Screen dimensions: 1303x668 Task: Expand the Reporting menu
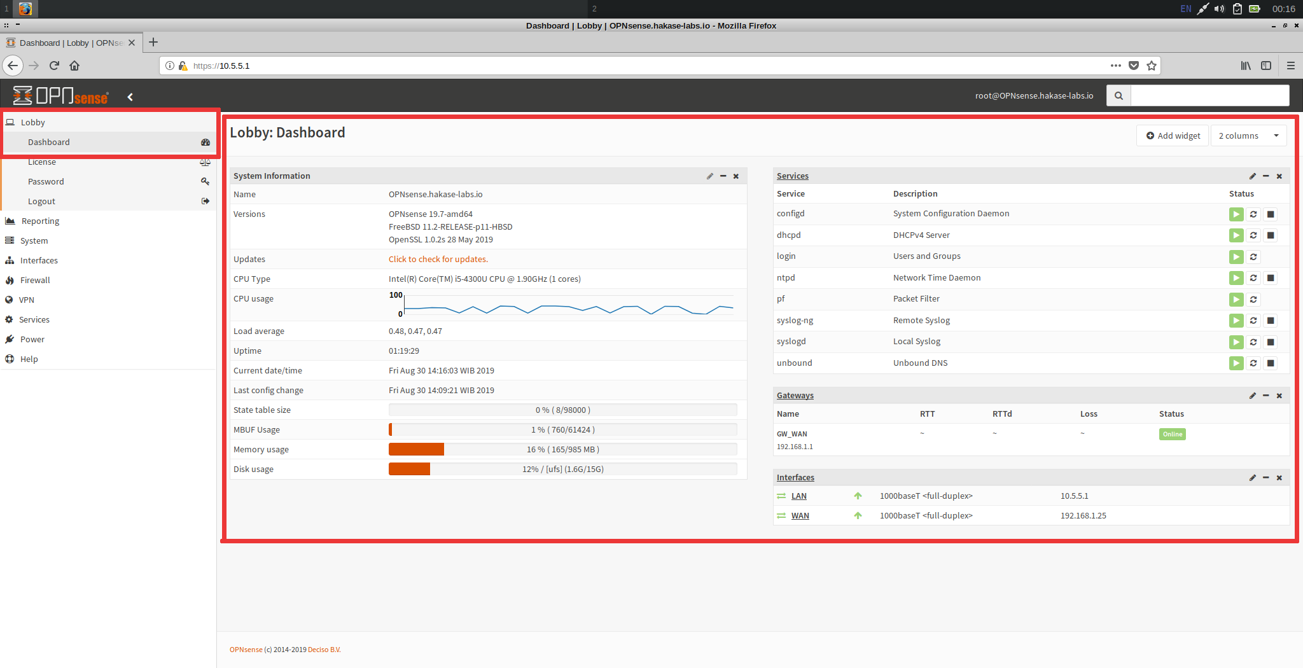108,221
